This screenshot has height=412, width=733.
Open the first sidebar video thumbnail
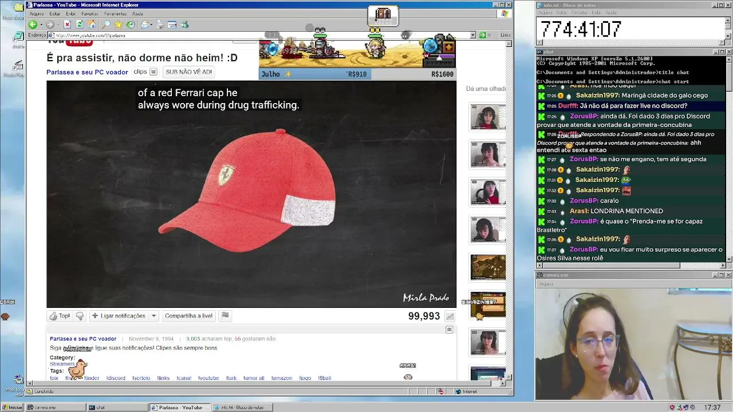[x=488, y=117]
